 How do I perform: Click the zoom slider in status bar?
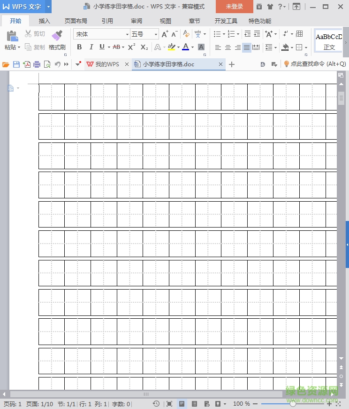pyautogui.click(x=293, y=404)
